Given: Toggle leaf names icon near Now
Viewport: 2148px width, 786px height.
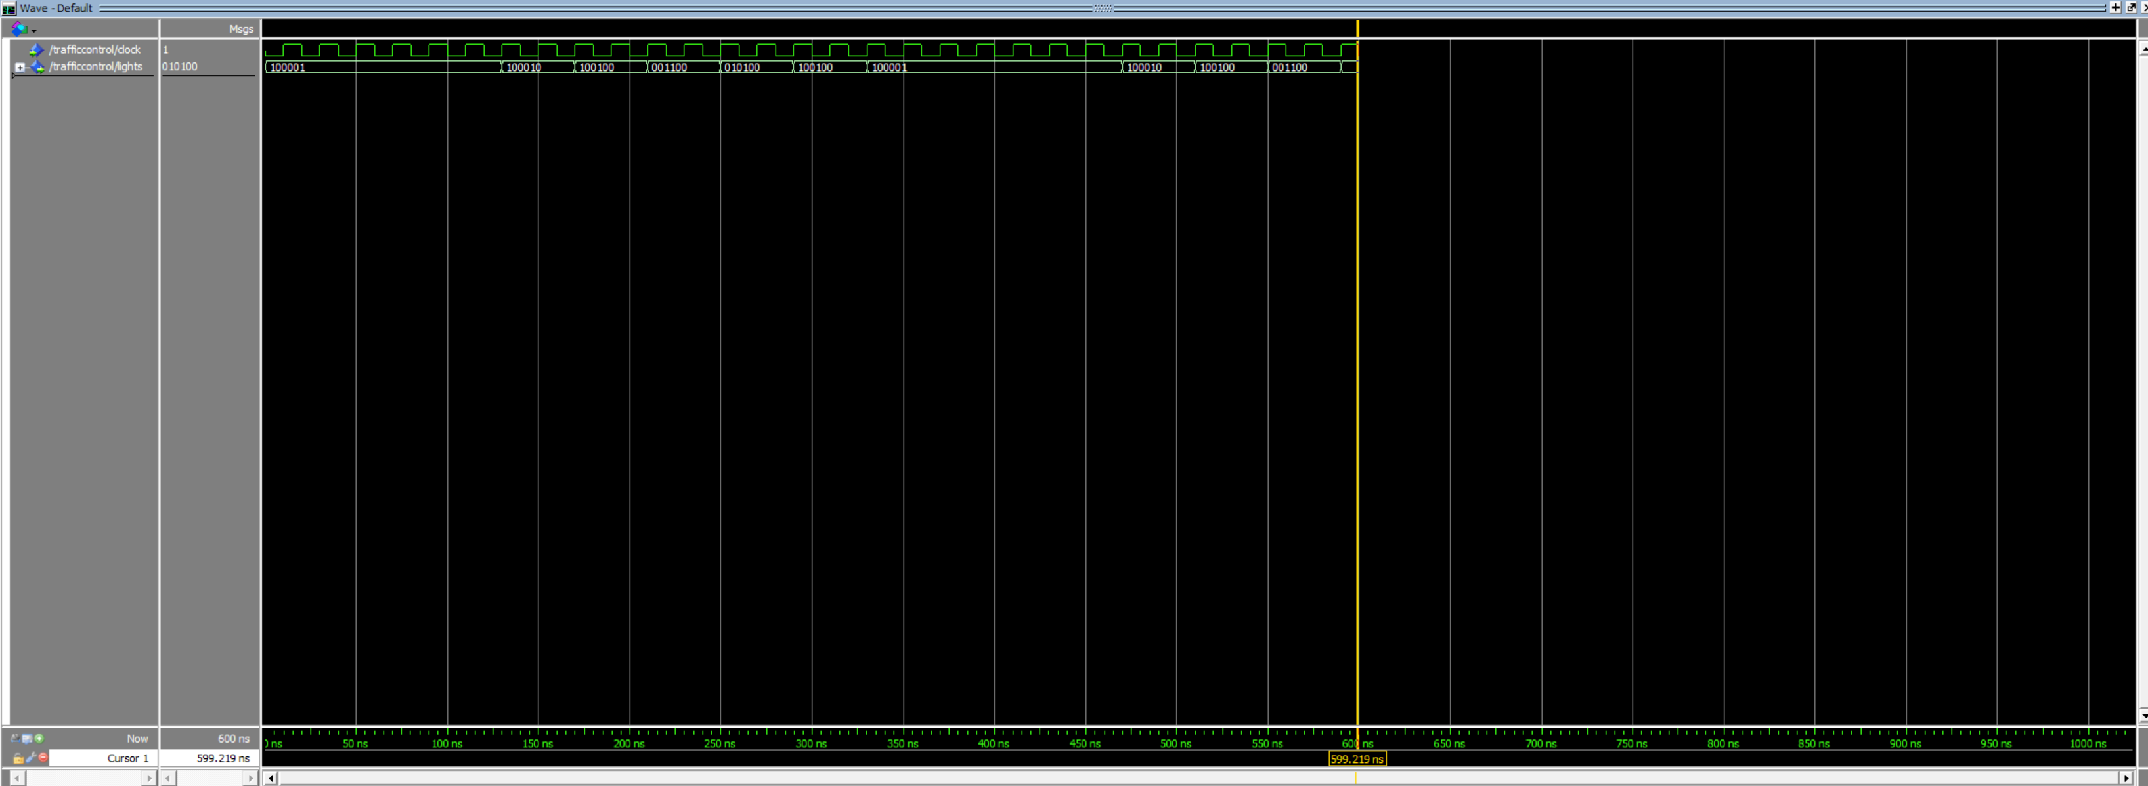Looking at the screenshot, I should 14,739.
